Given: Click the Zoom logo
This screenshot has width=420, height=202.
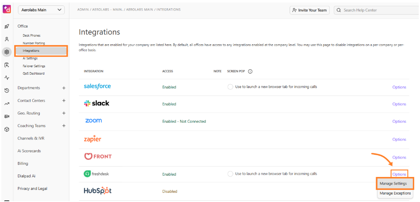Looking at the screenshot, I should click(x=94, y=120).
